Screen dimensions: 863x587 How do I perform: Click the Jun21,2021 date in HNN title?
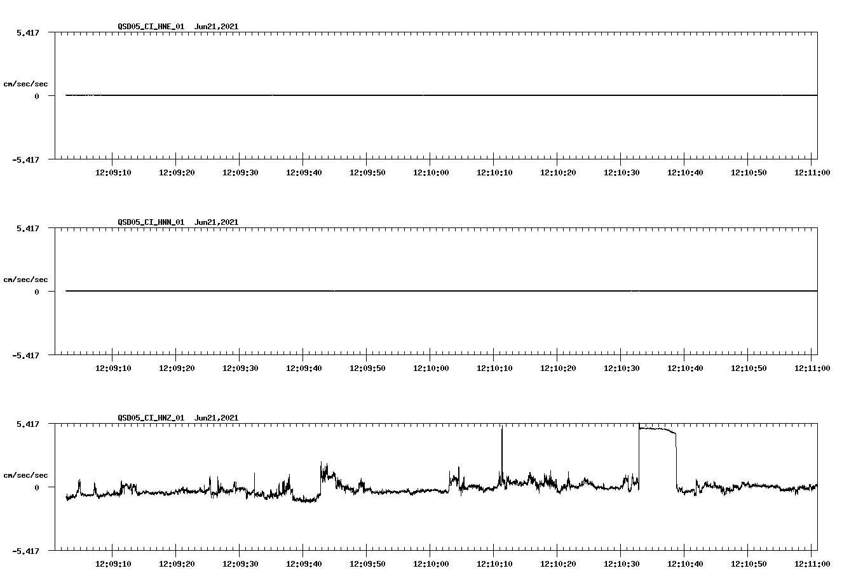click(x=217, y=222)
